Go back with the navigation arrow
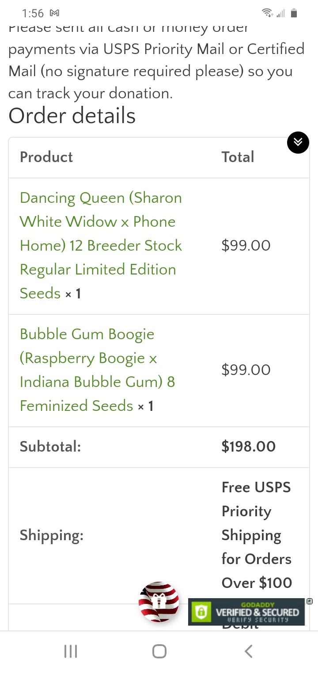This screenshot has width=318, height=673. click(249, 651)
